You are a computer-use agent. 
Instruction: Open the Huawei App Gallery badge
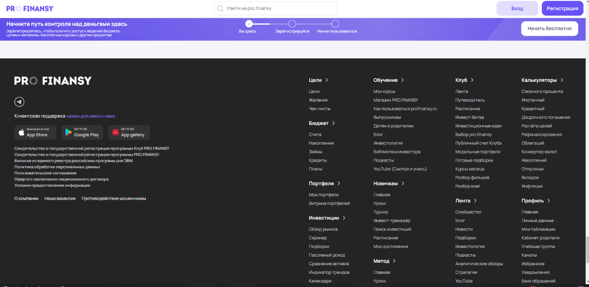[x=129, y=132]
